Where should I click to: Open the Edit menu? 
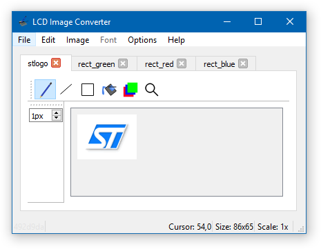[x=48, y=40]
